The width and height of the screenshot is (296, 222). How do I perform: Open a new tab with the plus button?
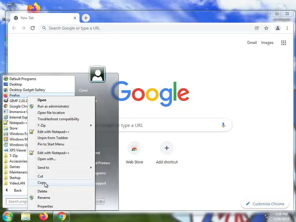[x=86, y=18]
